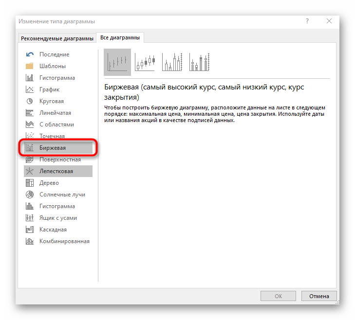The height and width of the screenshot is (320, 355).
Task: Select Последние in the chart list
Action: (55, 54)
